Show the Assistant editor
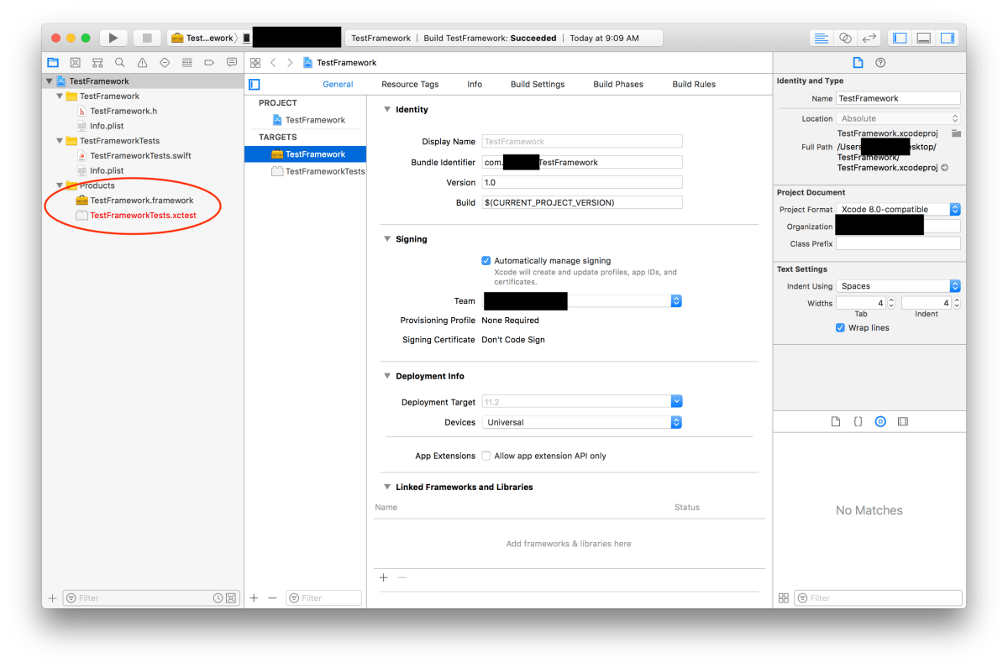 (845, 38)
